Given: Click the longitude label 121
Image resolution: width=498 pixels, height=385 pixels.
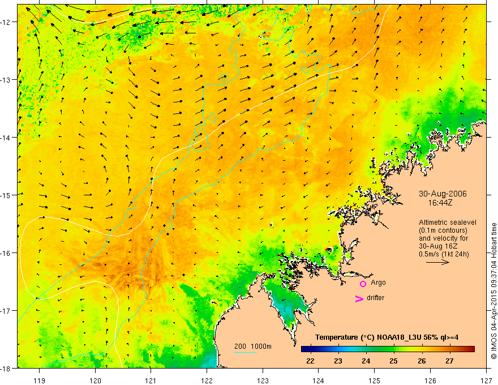Looking at the screenshot, I should (x=151, y=380).
